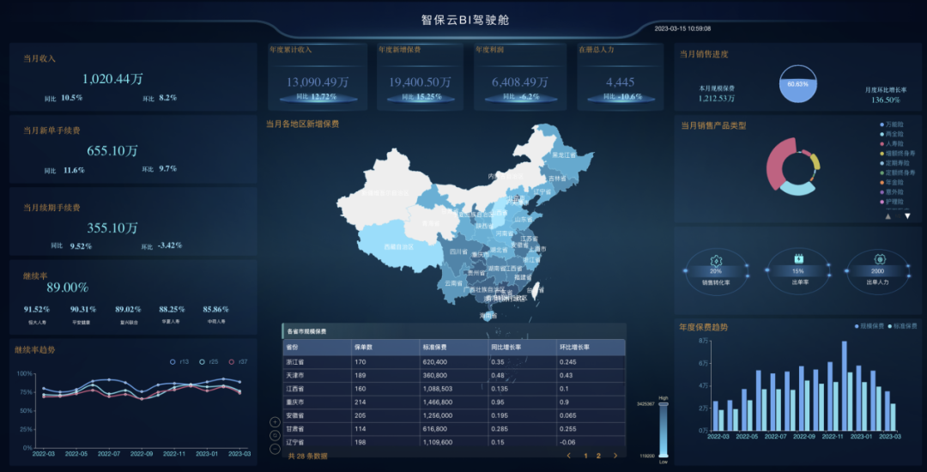Toggle 护理险 in product type legend
927x472 pixels.
pos(892,202)
